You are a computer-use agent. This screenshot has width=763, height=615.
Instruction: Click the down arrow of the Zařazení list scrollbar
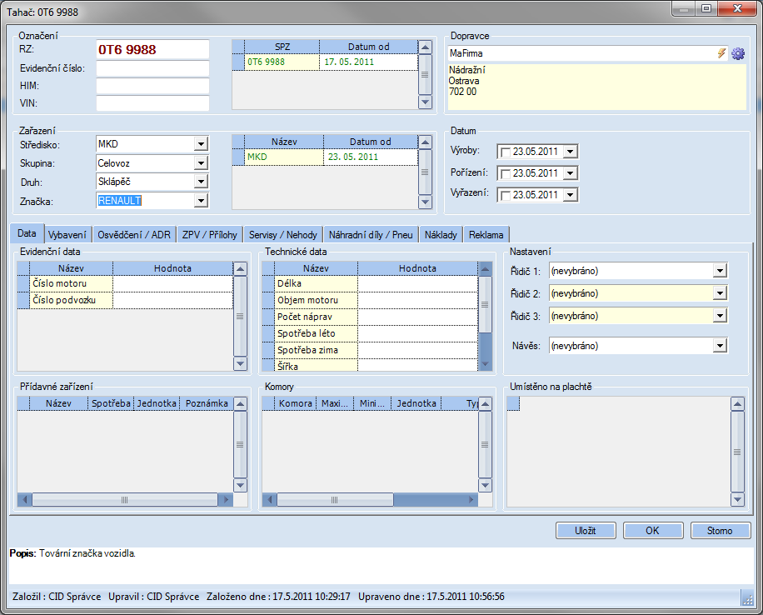[425, 202]
